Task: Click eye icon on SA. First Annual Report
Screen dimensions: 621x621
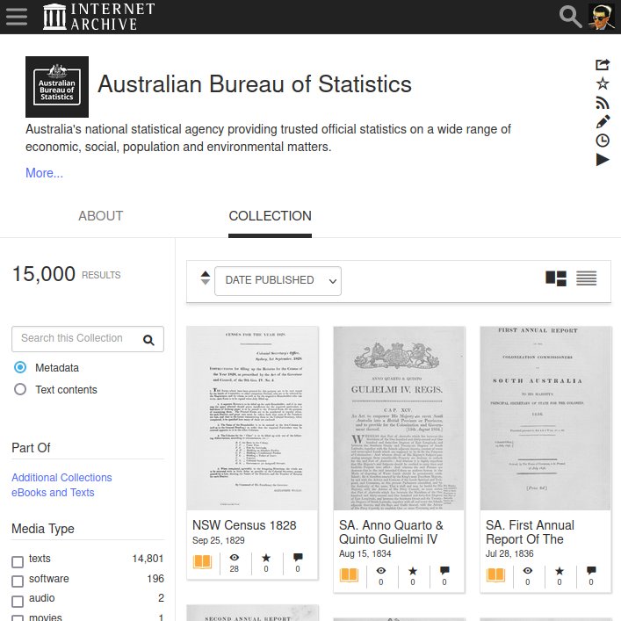Action: click(x=528, y=571)
